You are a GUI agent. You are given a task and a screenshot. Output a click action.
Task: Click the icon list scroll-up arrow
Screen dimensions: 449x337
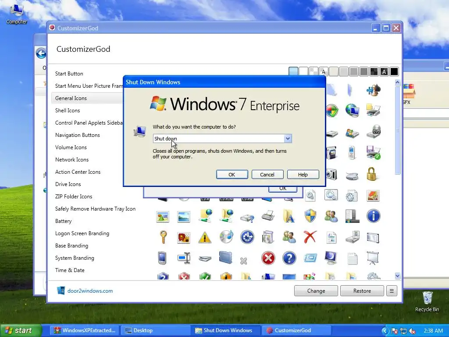(x=397, y=83)
